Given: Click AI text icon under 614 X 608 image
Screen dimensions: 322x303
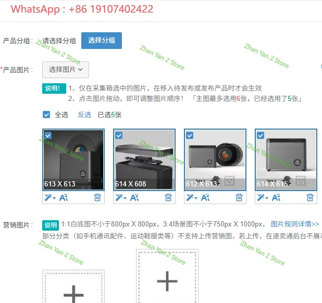Looking at the screenshot, I should 134,197.
